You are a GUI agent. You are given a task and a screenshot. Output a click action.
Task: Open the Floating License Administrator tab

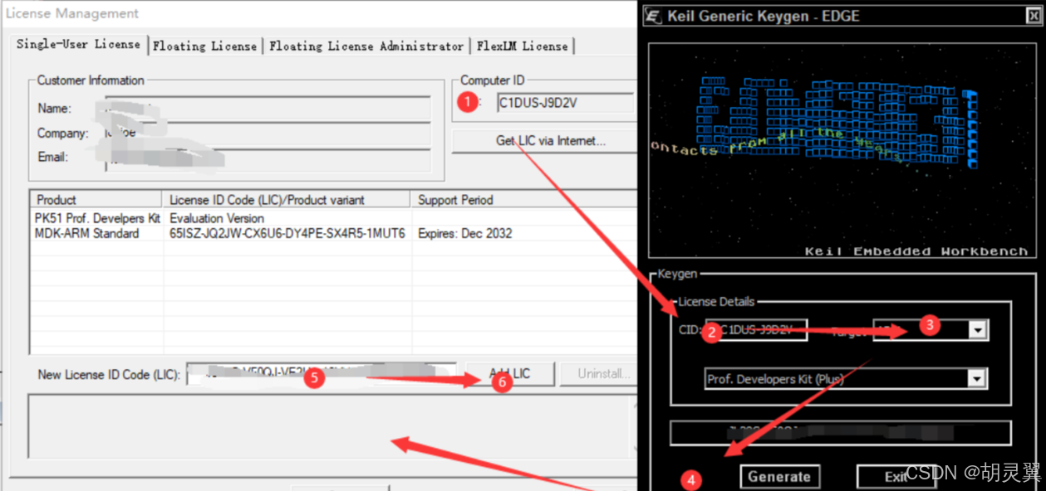click(x=366, y=46)
